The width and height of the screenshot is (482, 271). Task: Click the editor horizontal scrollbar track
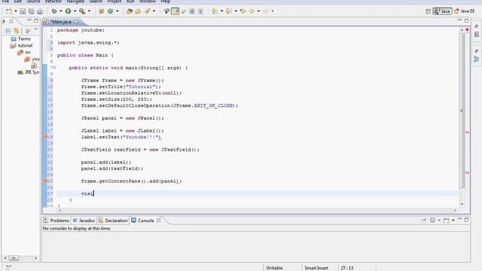click(x=258, y=210)
